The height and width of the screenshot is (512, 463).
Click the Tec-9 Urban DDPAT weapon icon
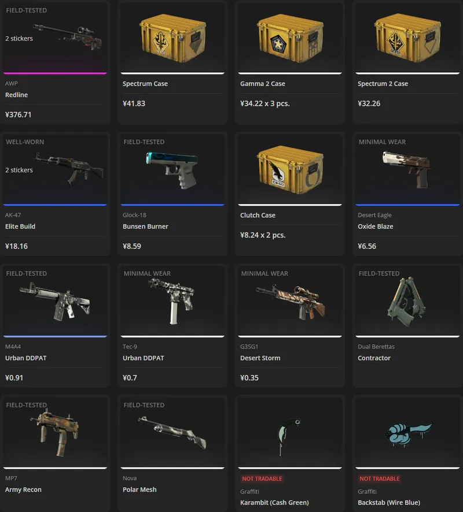[172, 301]
